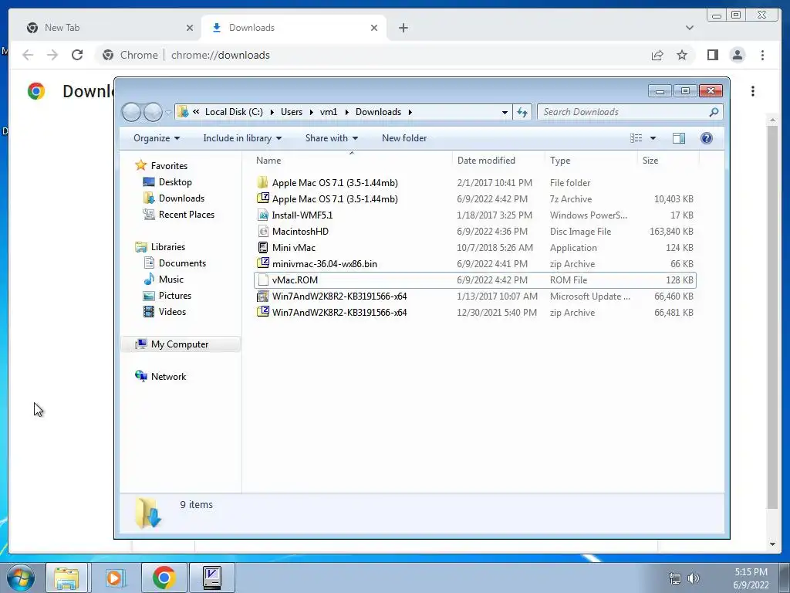The image size is (790, 593).
Task: Open recent pages dropdown beside the nav arrows
Action: pyautogui.click(x=168, y=113)
